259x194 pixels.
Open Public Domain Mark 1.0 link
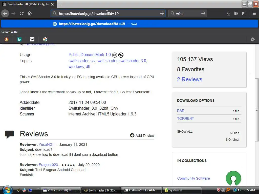click(90, 55)
